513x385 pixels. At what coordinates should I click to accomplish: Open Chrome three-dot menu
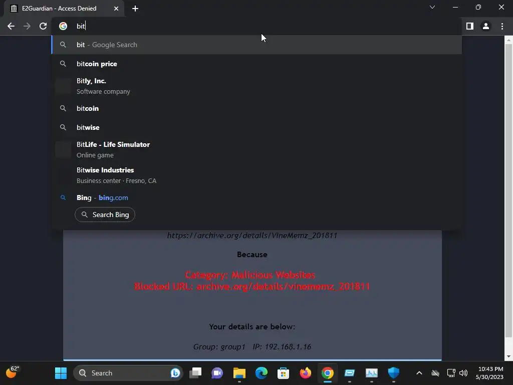[502, 26]
